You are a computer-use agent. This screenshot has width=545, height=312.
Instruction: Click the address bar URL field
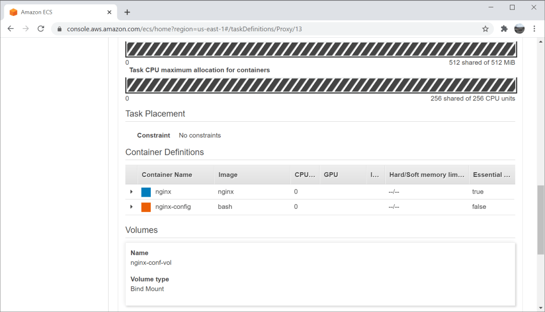[213, 29]
